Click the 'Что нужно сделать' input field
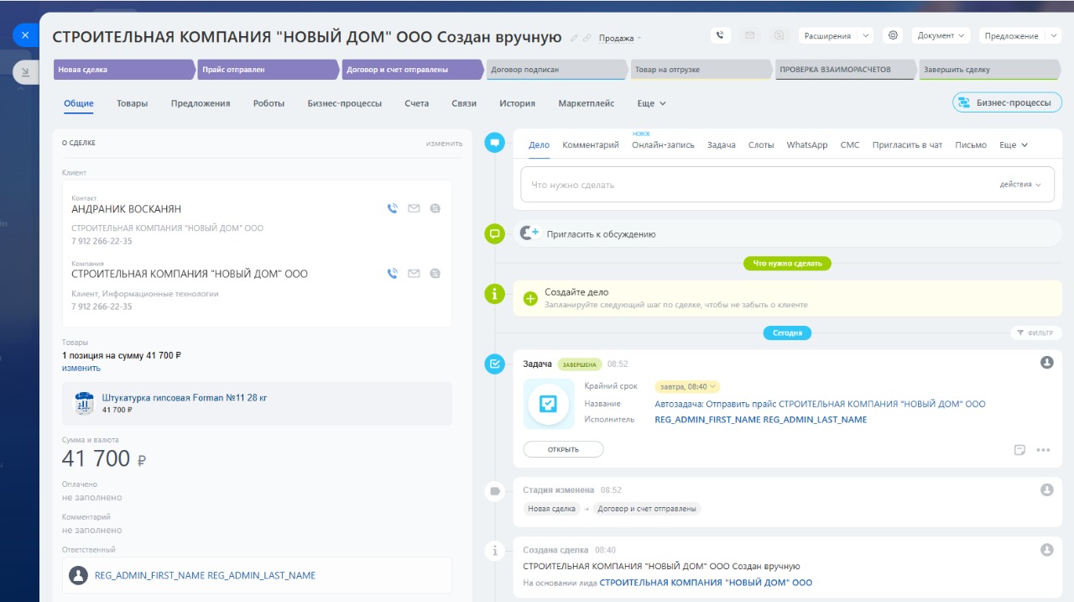 point(755,185)
